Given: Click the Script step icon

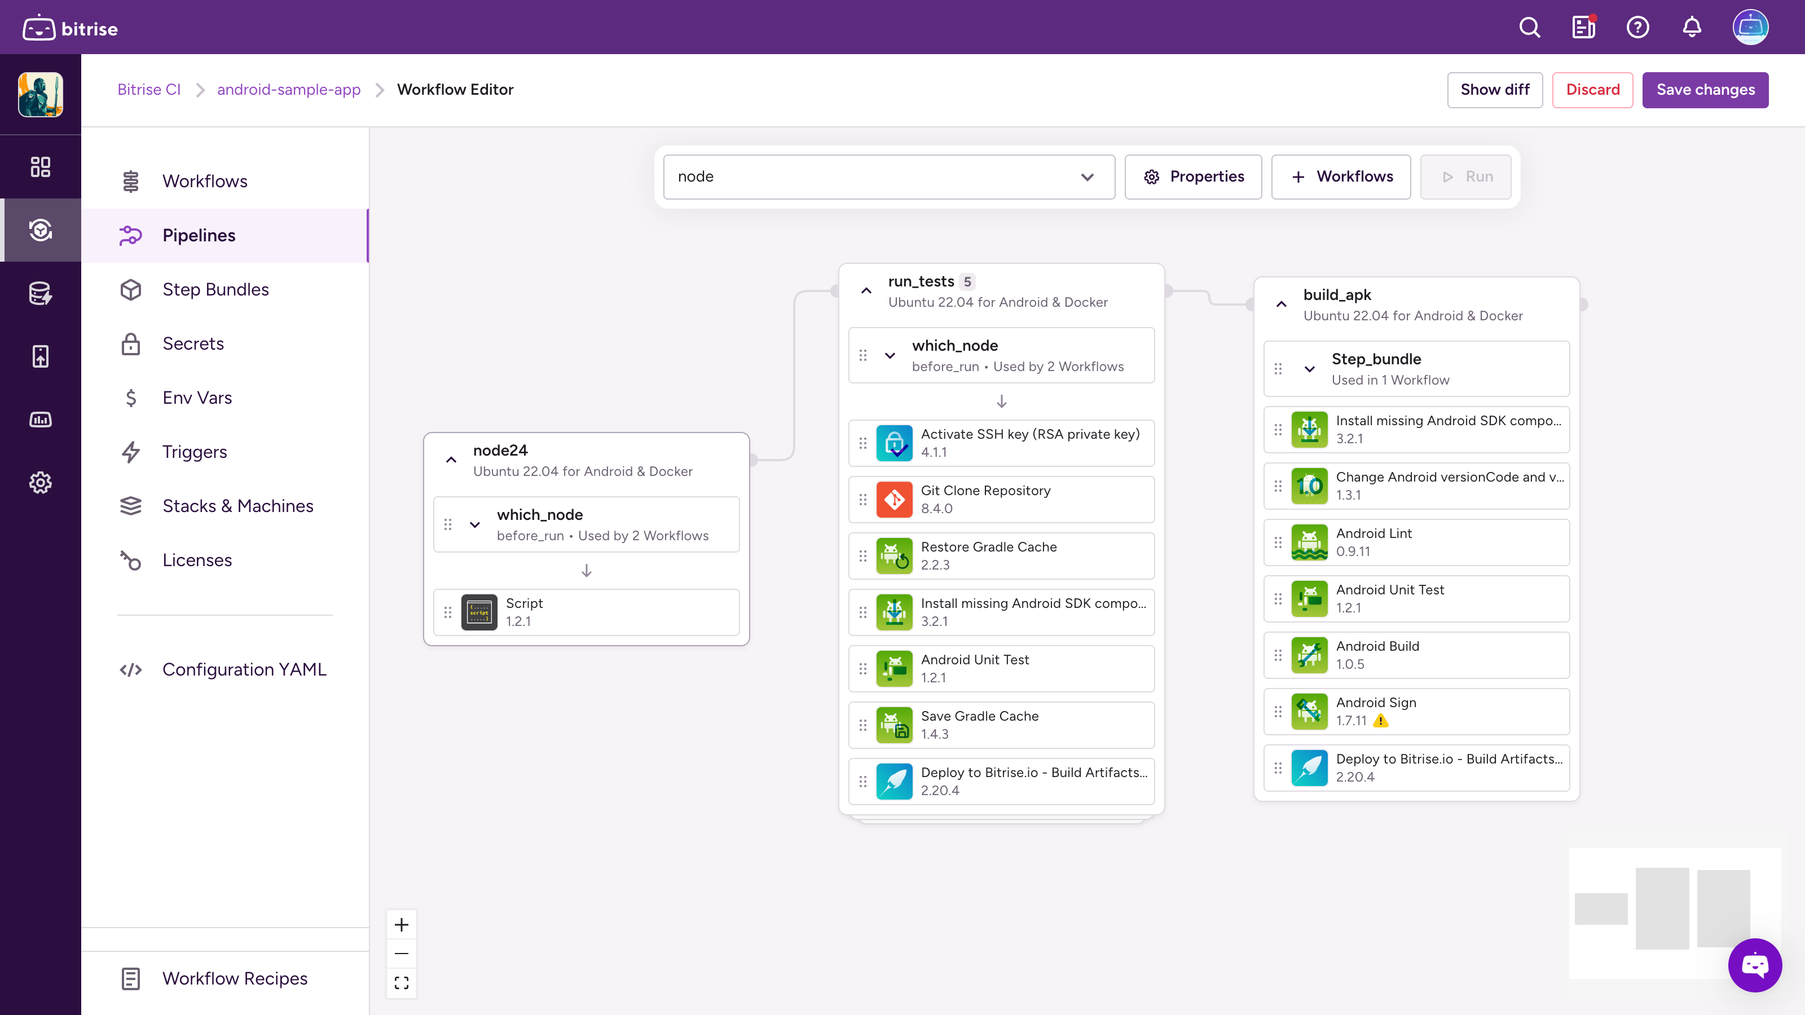Looking at the screenshot, I should tap(479, 612).
